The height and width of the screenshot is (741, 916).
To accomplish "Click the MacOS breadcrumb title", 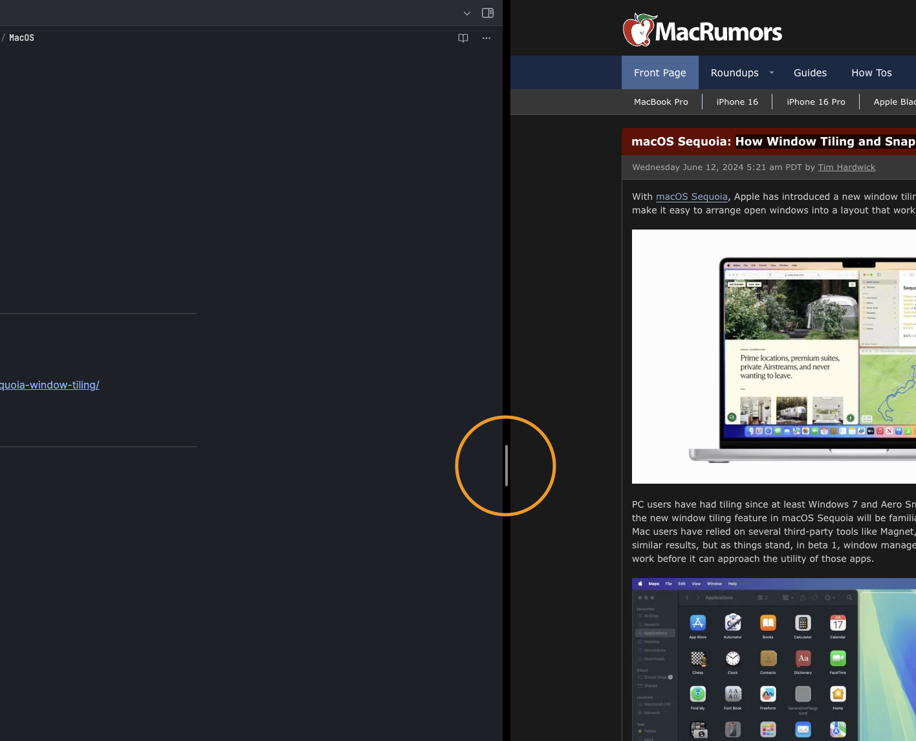I will coord(21,38).
